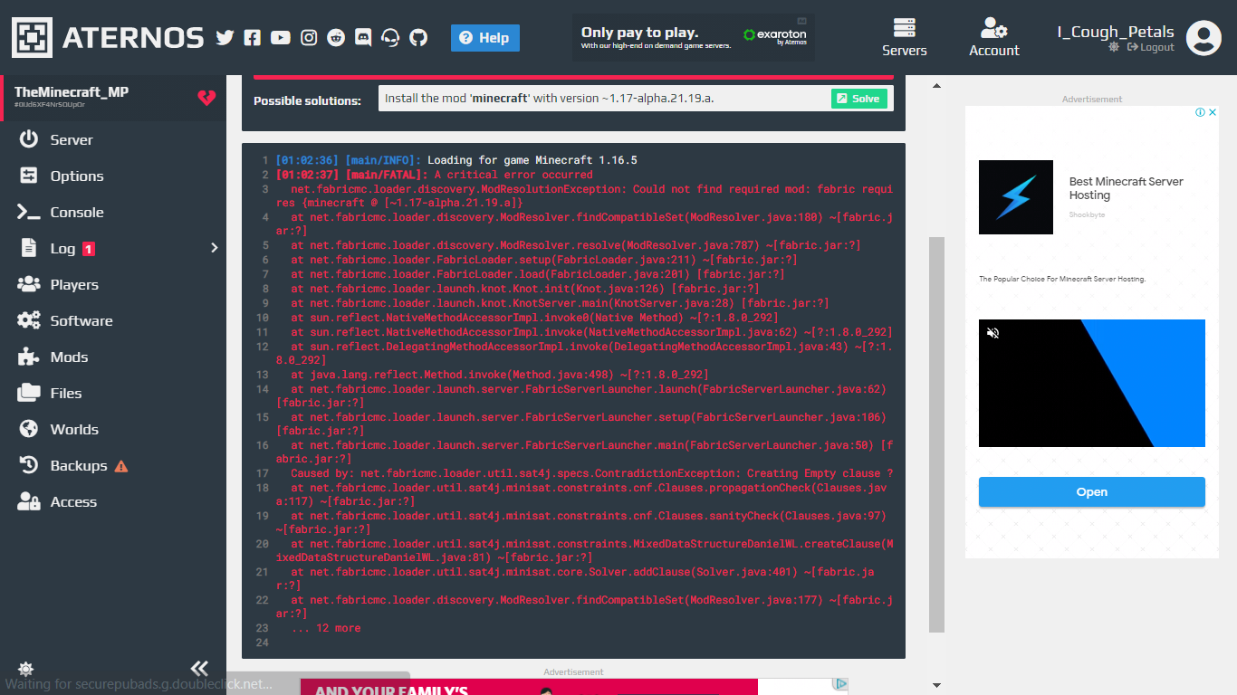This screenshot has width=1237, height=695.
Task: Collapse the sidebar with double chevron
Action: [x=199, y=669]
